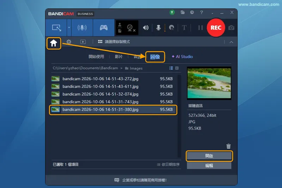Click the 編輯 edit button
Viewport: 282px width, 188px height.
coord(209,166)
